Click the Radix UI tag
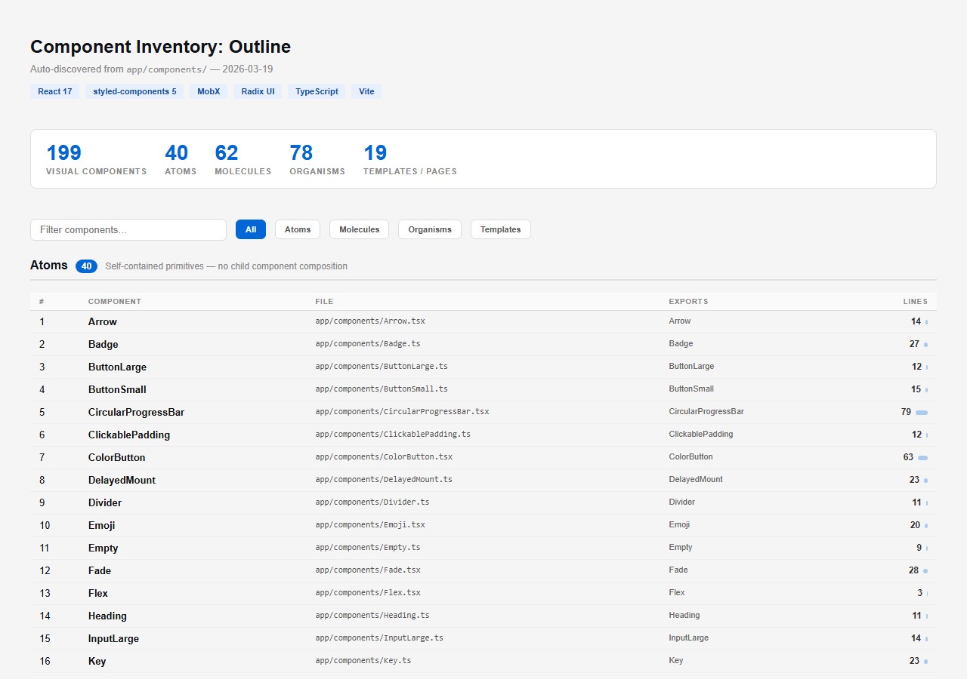Image resolution: width=967 pixels, height=679 pixels. (x=258, y=91)
